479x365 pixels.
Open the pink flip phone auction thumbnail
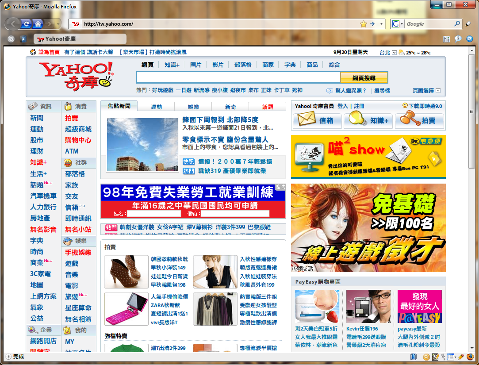[x=126, y=309]
